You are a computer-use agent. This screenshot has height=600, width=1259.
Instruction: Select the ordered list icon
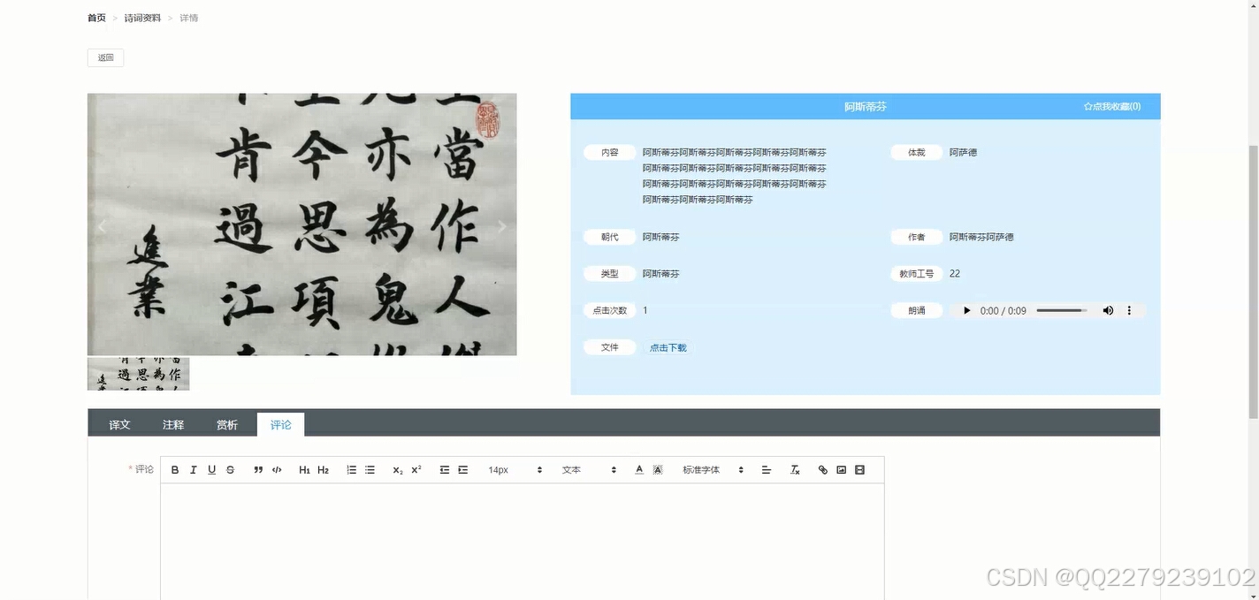click(350, 469)
